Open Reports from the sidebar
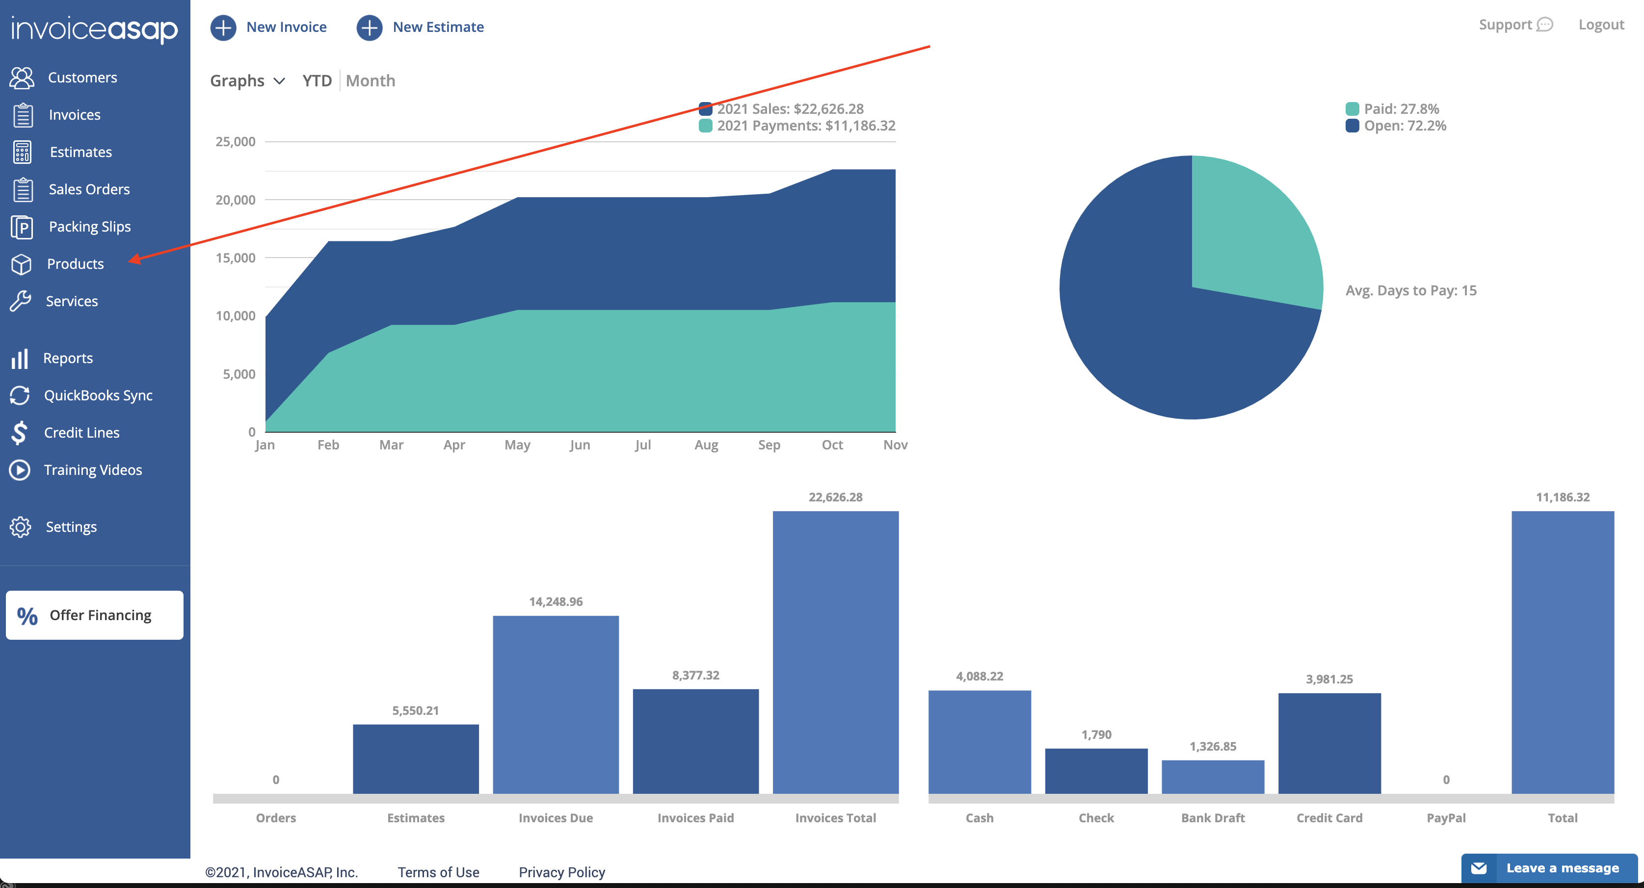This screenshot has width=1644, height=888. [68, 359]
